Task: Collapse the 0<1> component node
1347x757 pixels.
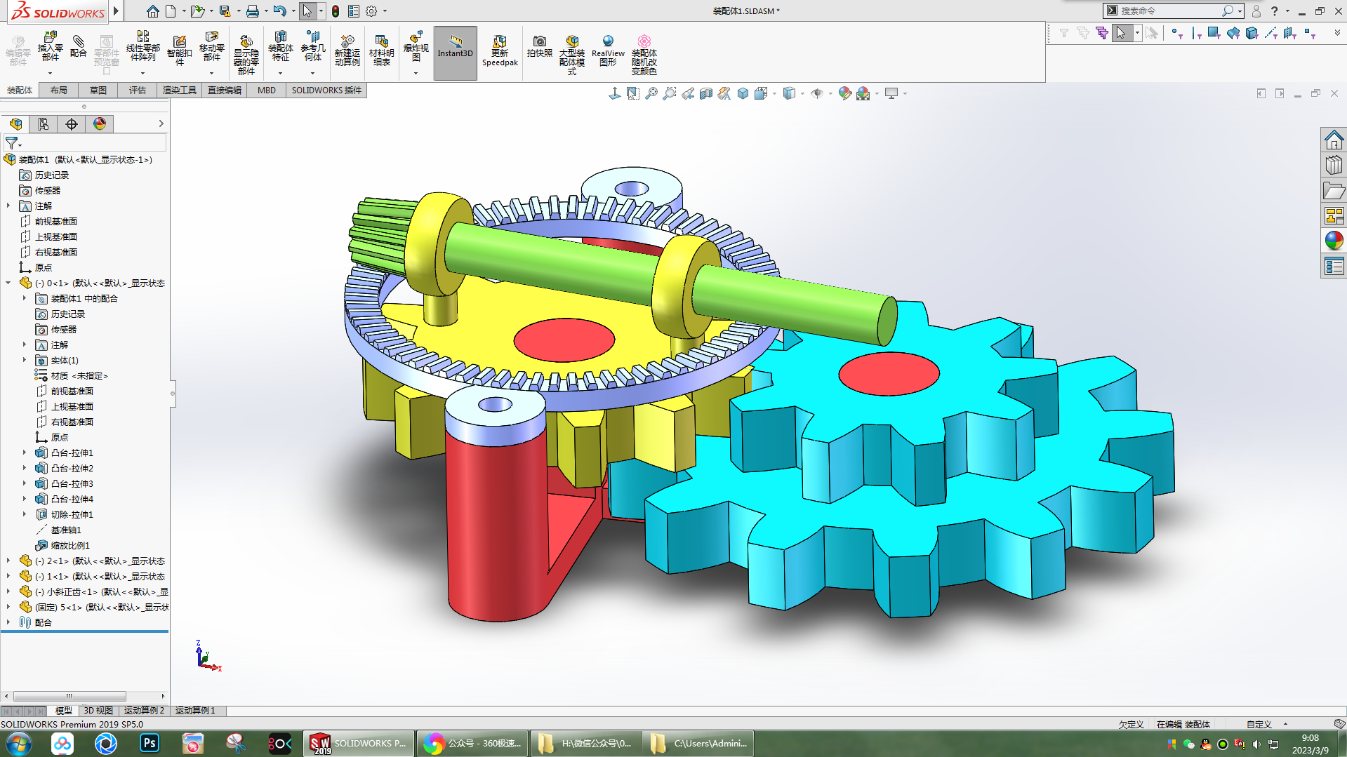Action: (x=8, y=283)
